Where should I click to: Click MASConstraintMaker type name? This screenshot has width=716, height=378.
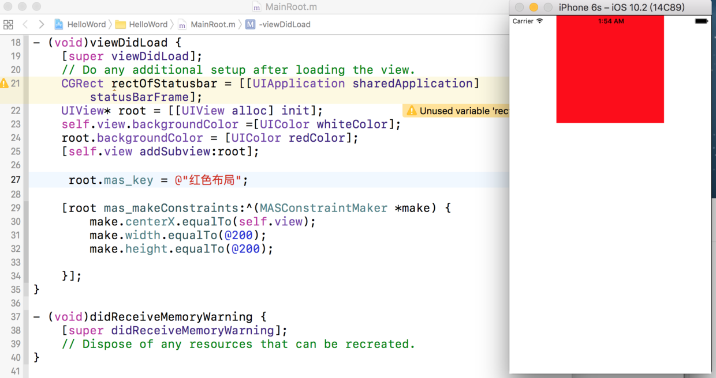pyautogui.click(x=323, y=208)
